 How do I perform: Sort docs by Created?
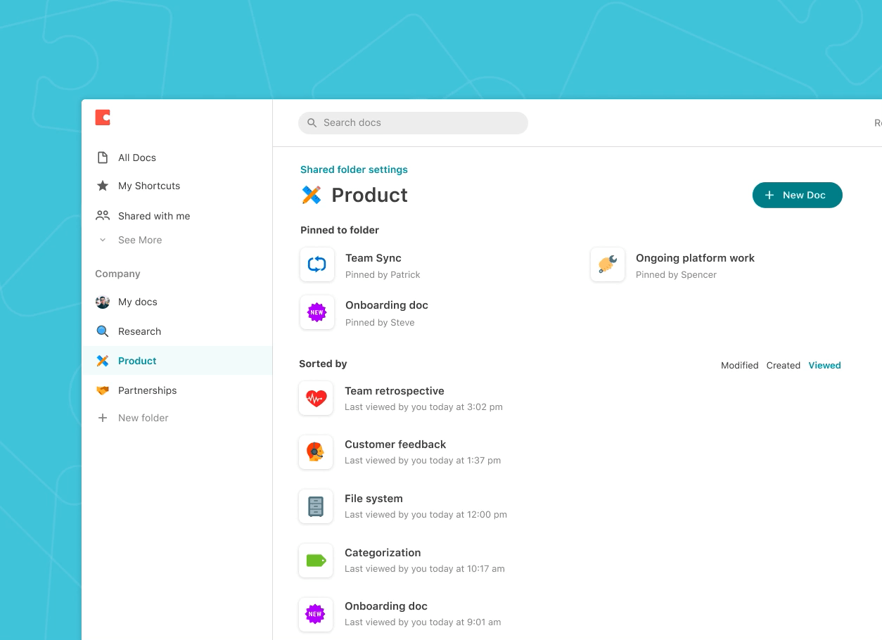pos(784,365)
